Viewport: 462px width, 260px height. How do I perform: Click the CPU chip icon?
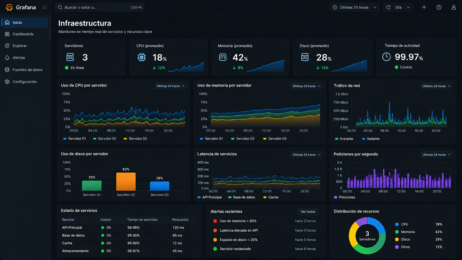point(141,57)
